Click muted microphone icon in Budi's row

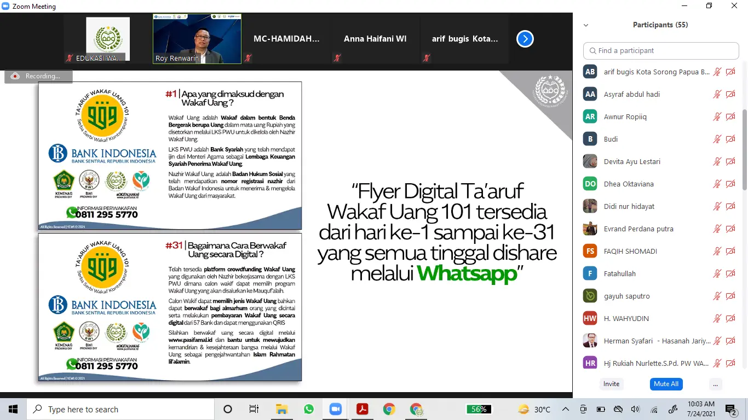(717, 139)
